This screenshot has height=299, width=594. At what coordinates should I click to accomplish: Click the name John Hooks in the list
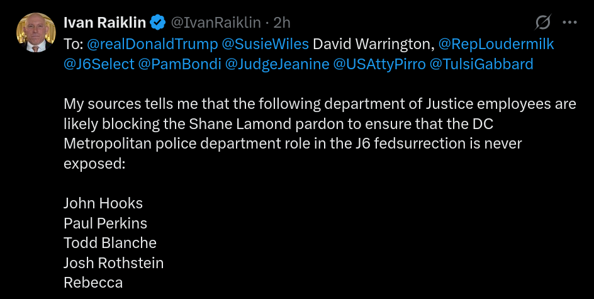pos(103,203)
